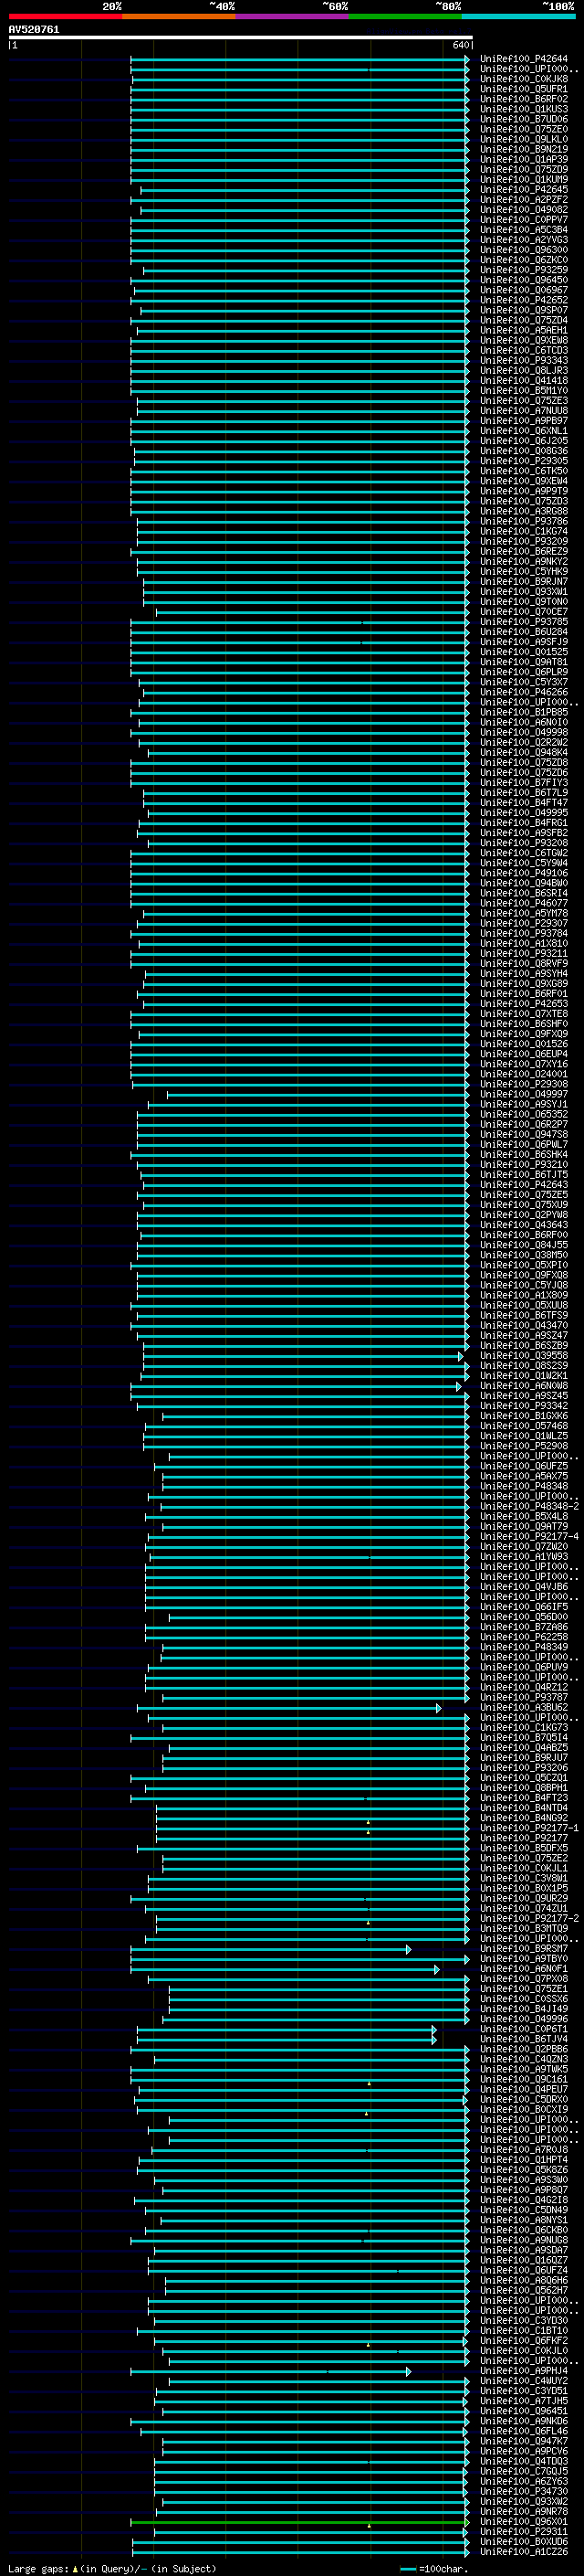Click the white query sequence bar
This screenshot has height=2576, width=584.
point(241,38)
